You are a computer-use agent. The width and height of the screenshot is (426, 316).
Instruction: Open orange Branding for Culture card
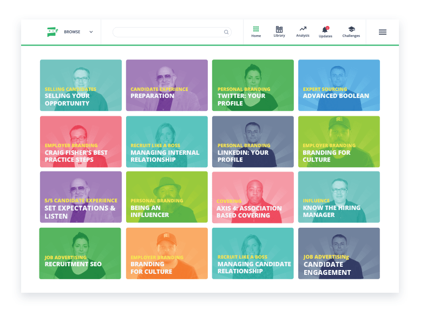tap(167, 253)
